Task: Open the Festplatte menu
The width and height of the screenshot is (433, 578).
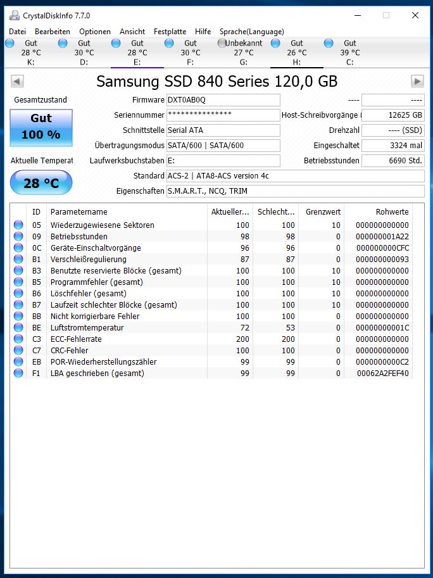Action: pos(170,32)
